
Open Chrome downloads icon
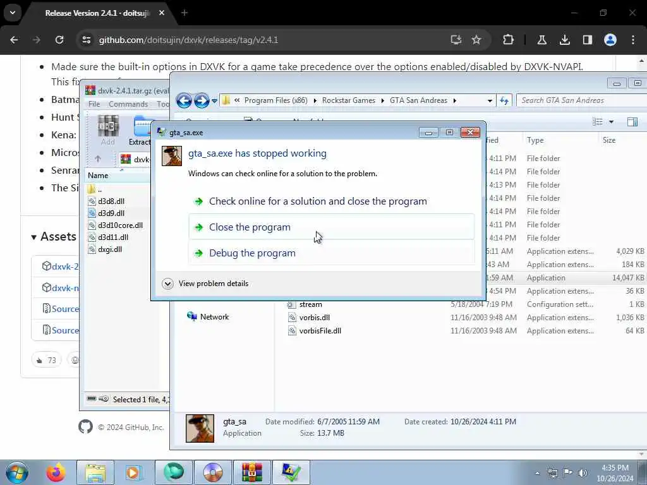click(x=564, y=40)
